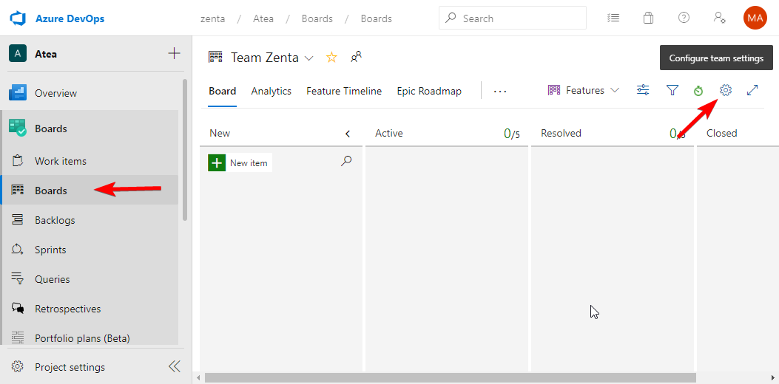Switch to the Analytics tab
Image resolution: width=779 pixels, height=384 pixels.
pyautogui.click(x=271, y=92)
